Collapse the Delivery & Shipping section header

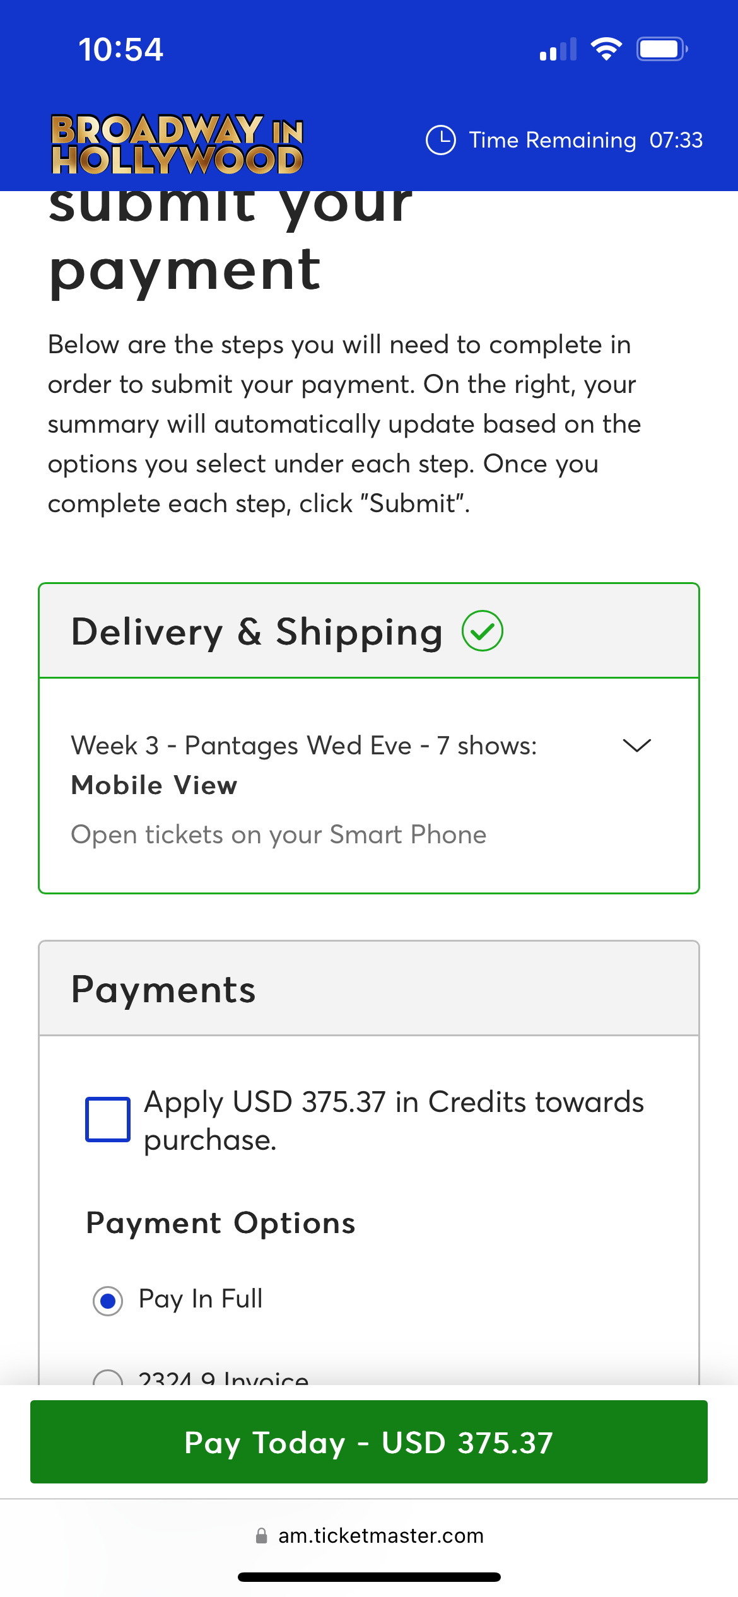(369, 631)
